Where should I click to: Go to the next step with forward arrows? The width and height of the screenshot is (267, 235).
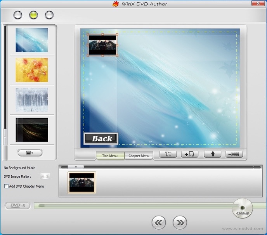point(180,223)
